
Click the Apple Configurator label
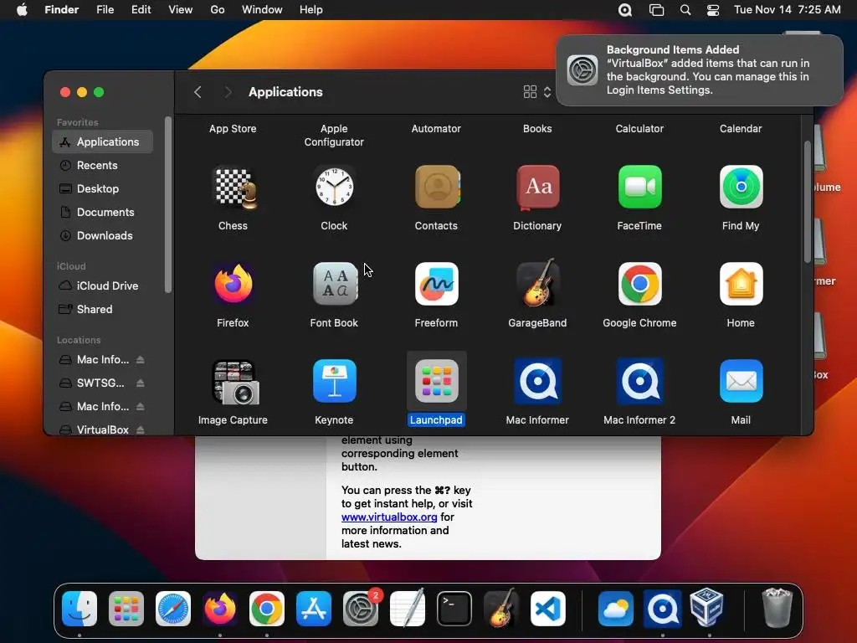(x=334, y=135)
